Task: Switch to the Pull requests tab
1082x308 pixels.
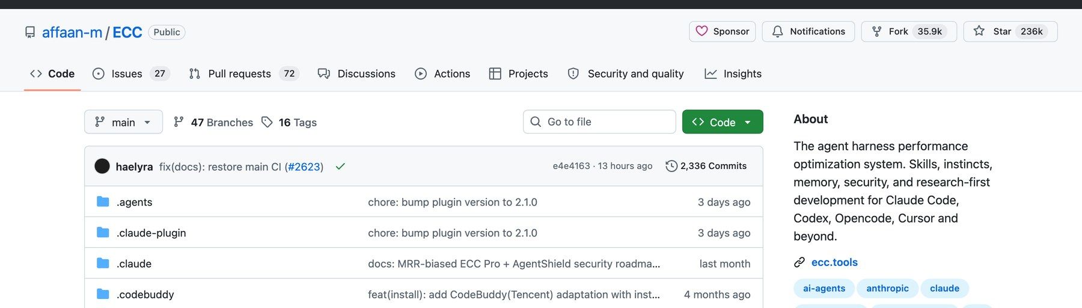Action: (243, 74)
